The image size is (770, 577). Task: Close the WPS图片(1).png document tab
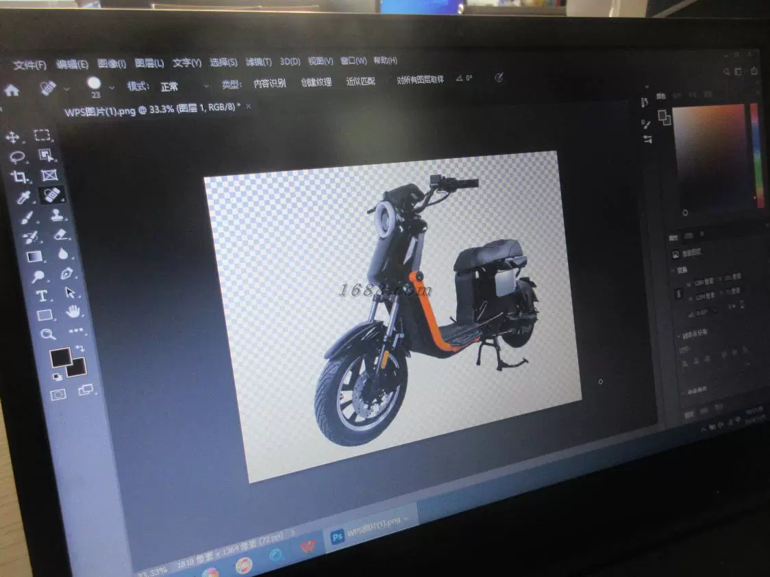(249, 106)
